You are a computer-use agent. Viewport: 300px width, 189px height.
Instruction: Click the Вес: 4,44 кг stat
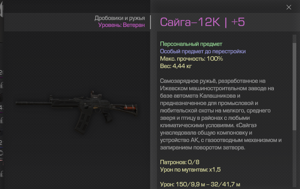(x=176, y=66)
